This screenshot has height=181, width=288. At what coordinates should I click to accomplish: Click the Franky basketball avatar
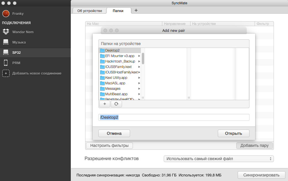(6, 13)
